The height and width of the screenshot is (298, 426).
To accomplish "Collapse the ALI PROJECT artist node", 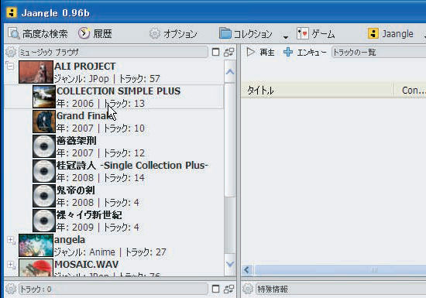I will pyautogui.click(x=10, y=66).
